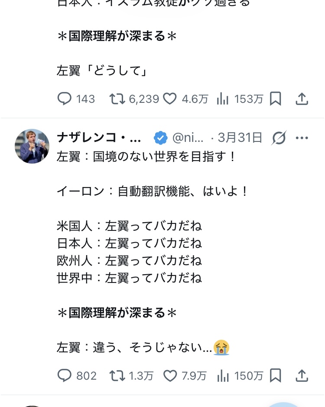
Task: Bookmark ナザレンコ's tweet
Action: 276,375
